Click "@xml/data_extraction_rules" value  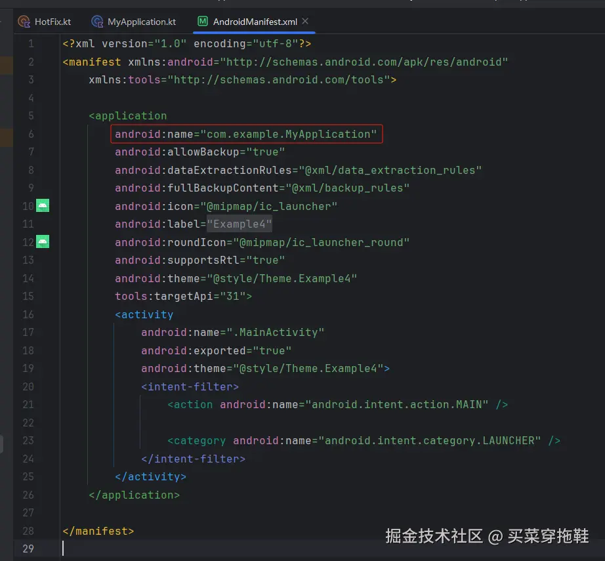click(x=390, y=170)
